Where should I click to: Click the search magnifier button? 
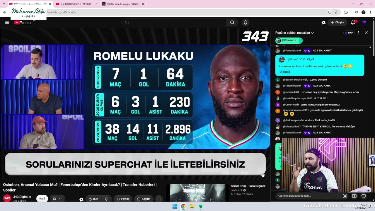pyautogui.click(x=232, y=23)
